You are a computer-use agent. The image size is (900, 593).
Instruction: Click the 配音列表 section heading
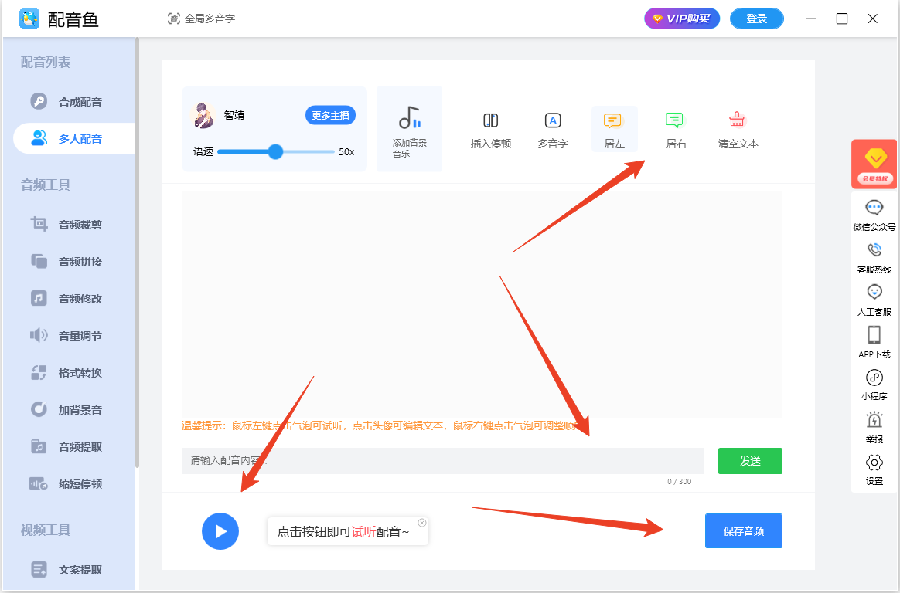[46, 62]
